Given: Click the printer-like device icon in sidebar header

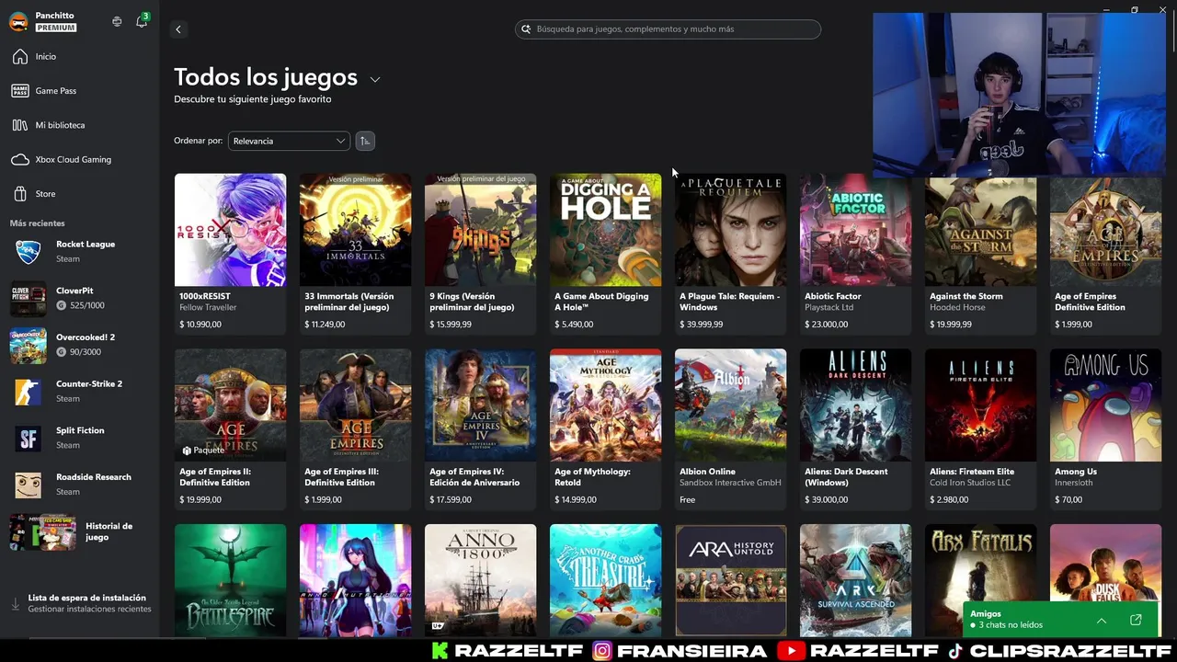Looking at the screenshot, I should pos(117,21).
